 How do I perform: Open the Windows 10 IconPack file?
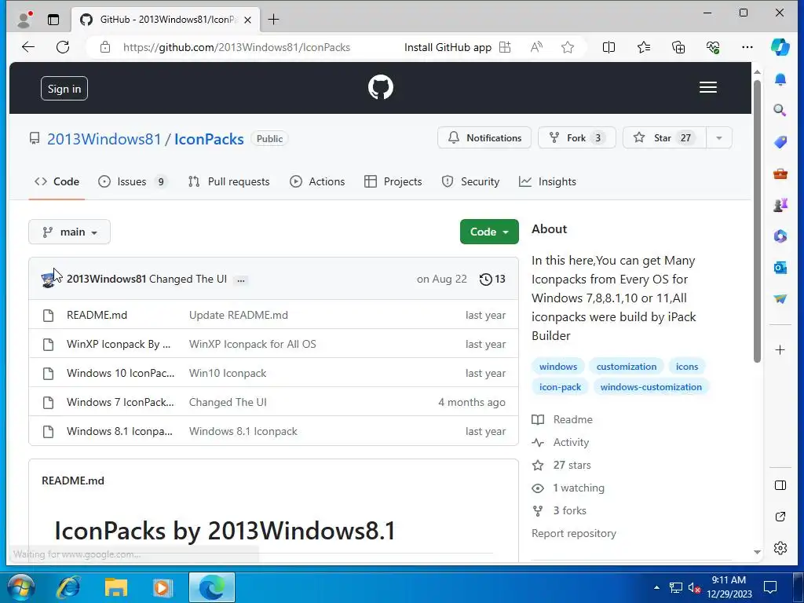click(120, 373)
